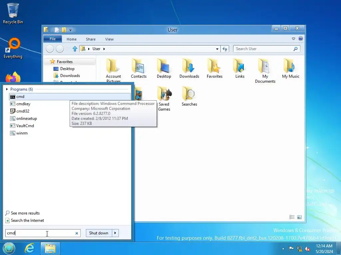Viewport: 341px width, 255px height.
Task: Click the Properties quick access icon
Action: click(x=57, y=30)
